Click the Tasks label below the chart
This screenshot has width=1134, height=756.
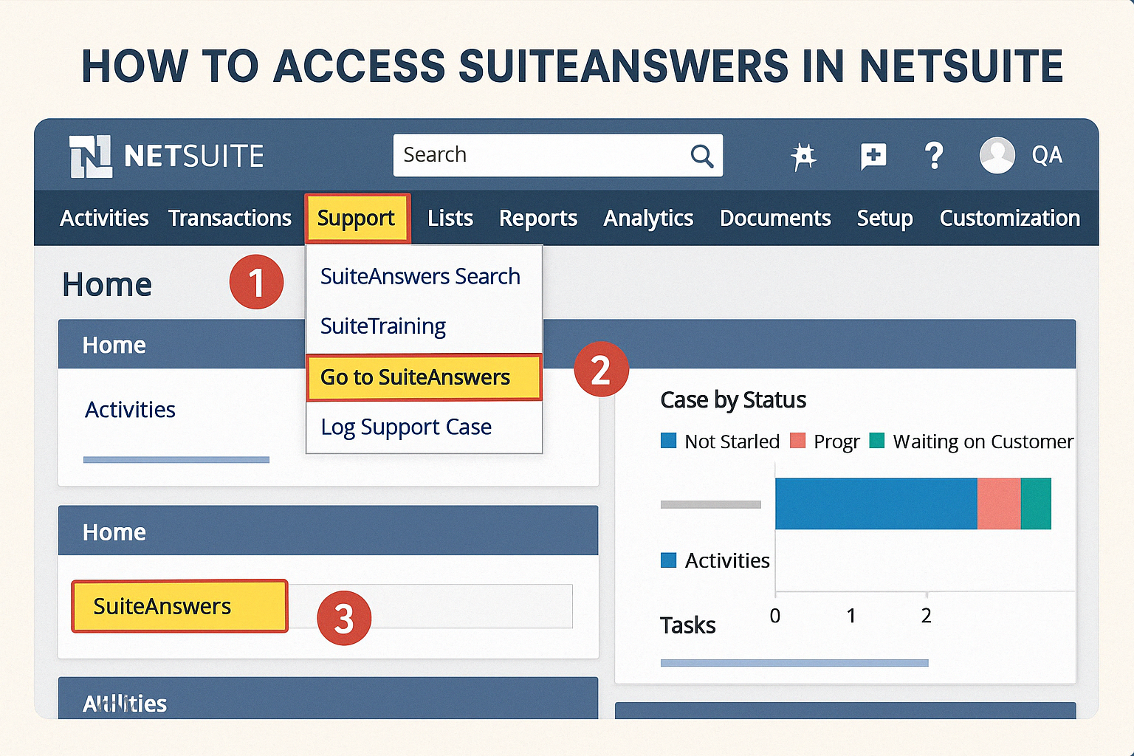(688, 625)
